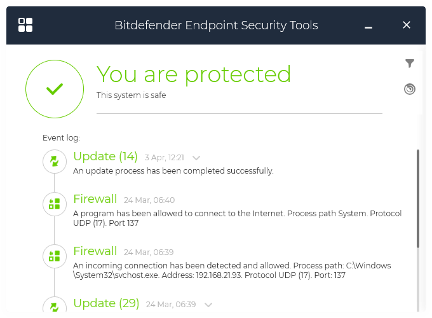
Task: Click the update completed successfully message
Action: pyautogui.click(x=173, y=171)
